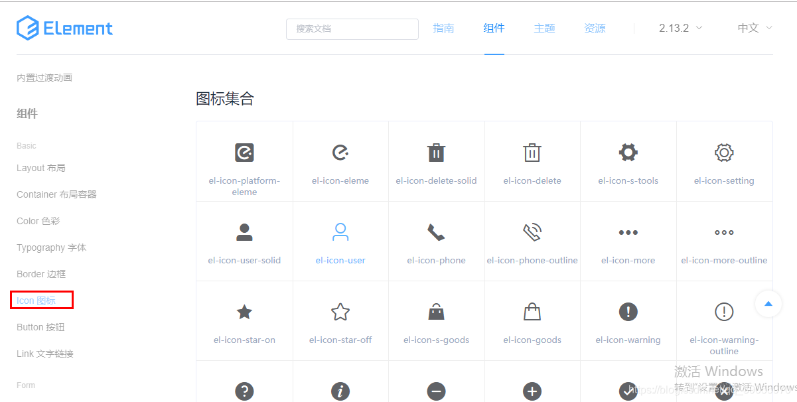This screenshot has height=402, width=797.
Task: Click the el-icon-s-tools solid gear icon
Action: coord(628,153)
